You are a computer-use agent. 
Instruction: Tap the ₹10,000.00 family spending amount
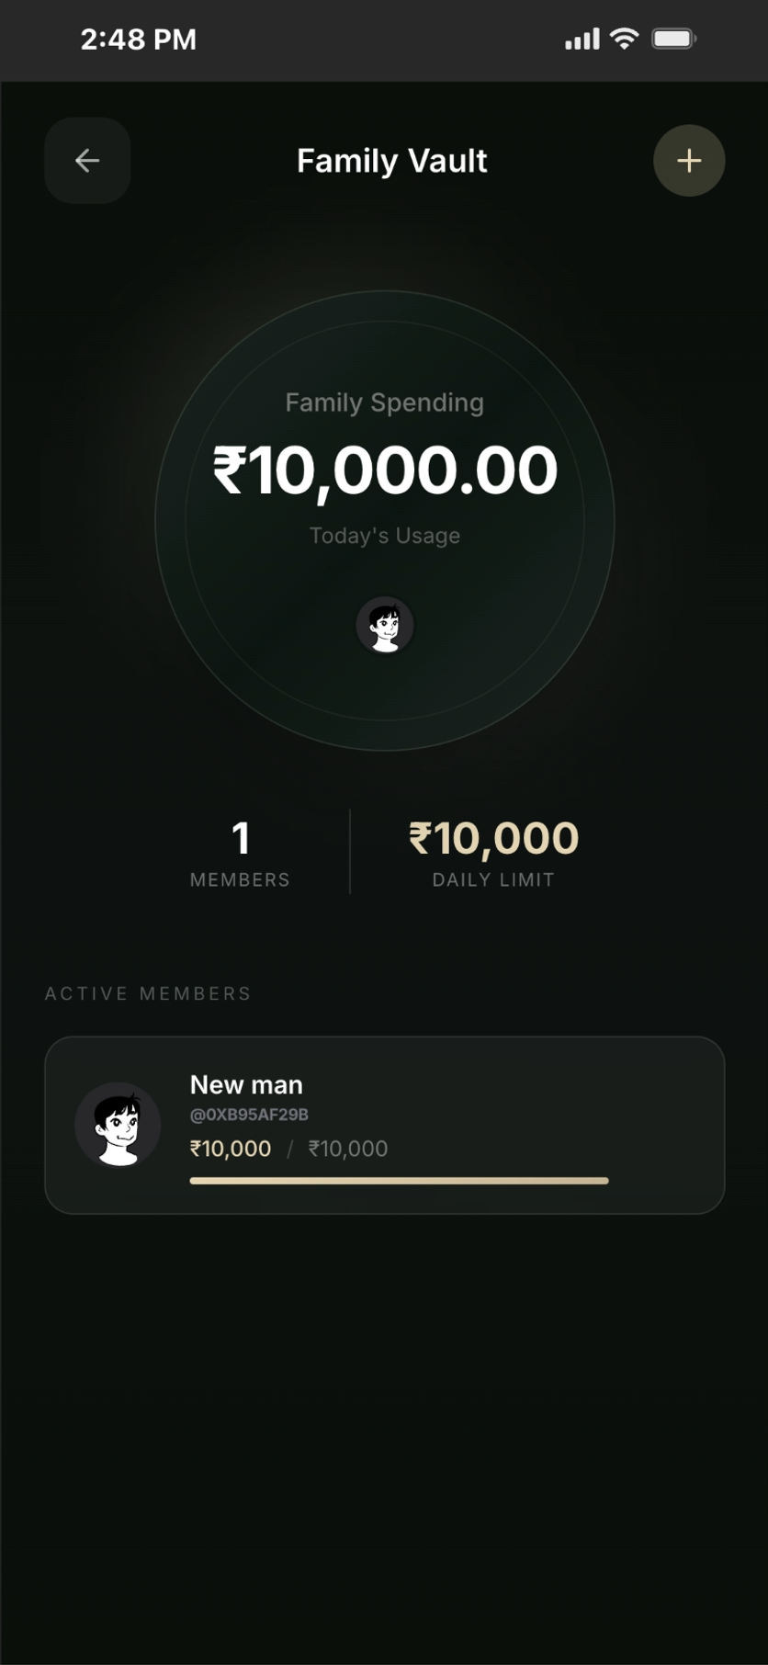click(x=385, y=470)
